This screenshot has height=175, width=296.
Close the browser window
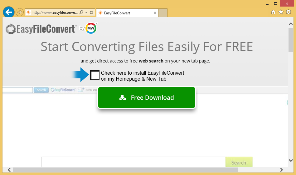point(287,4)
